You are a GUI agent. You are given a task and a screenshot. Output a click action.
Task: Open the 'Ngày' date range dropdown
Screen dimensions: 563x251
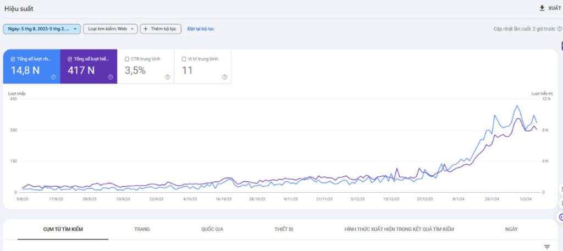[42, 29]
